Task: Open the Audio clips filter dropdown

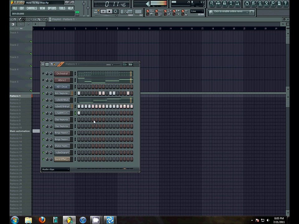Action: pos(55,169)
